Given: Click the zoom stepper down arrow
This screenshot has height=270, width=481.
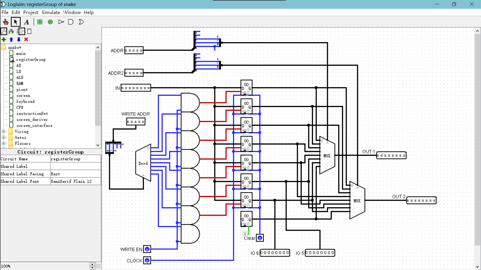Looking at the screenshot, I should coord(92,268).
